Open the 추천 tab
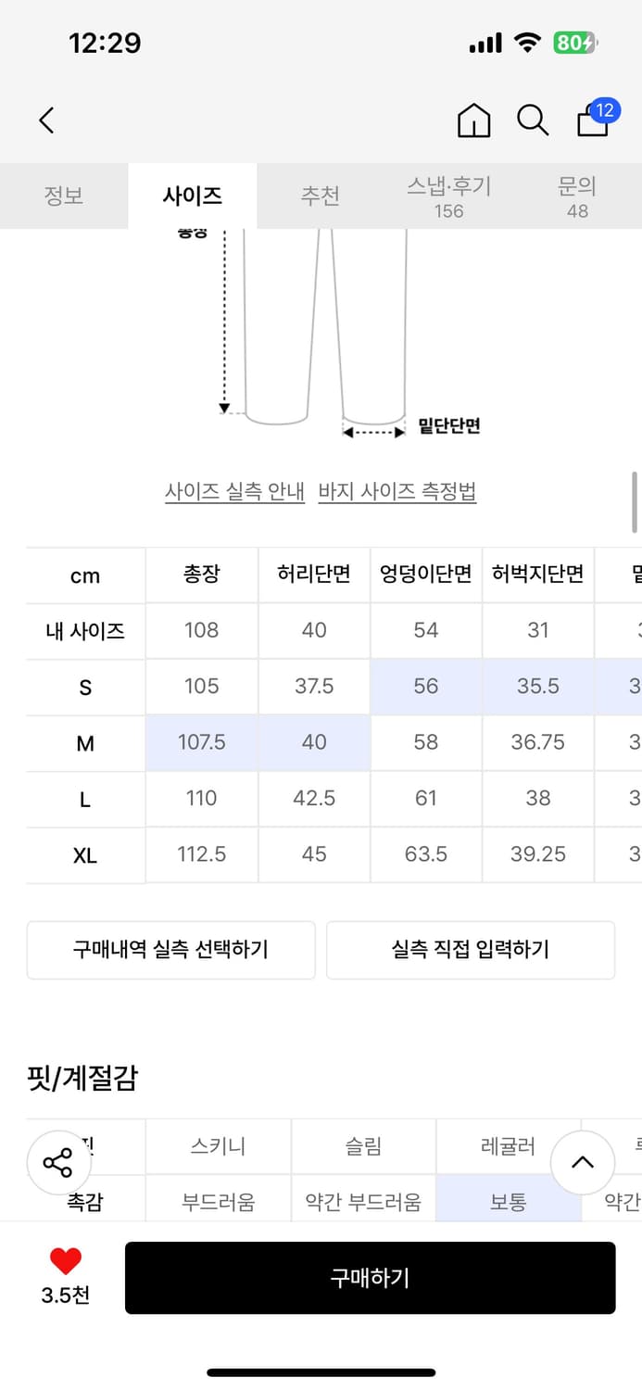The image size is (642, 1390). pyautogui.click(x=321, y=196)
